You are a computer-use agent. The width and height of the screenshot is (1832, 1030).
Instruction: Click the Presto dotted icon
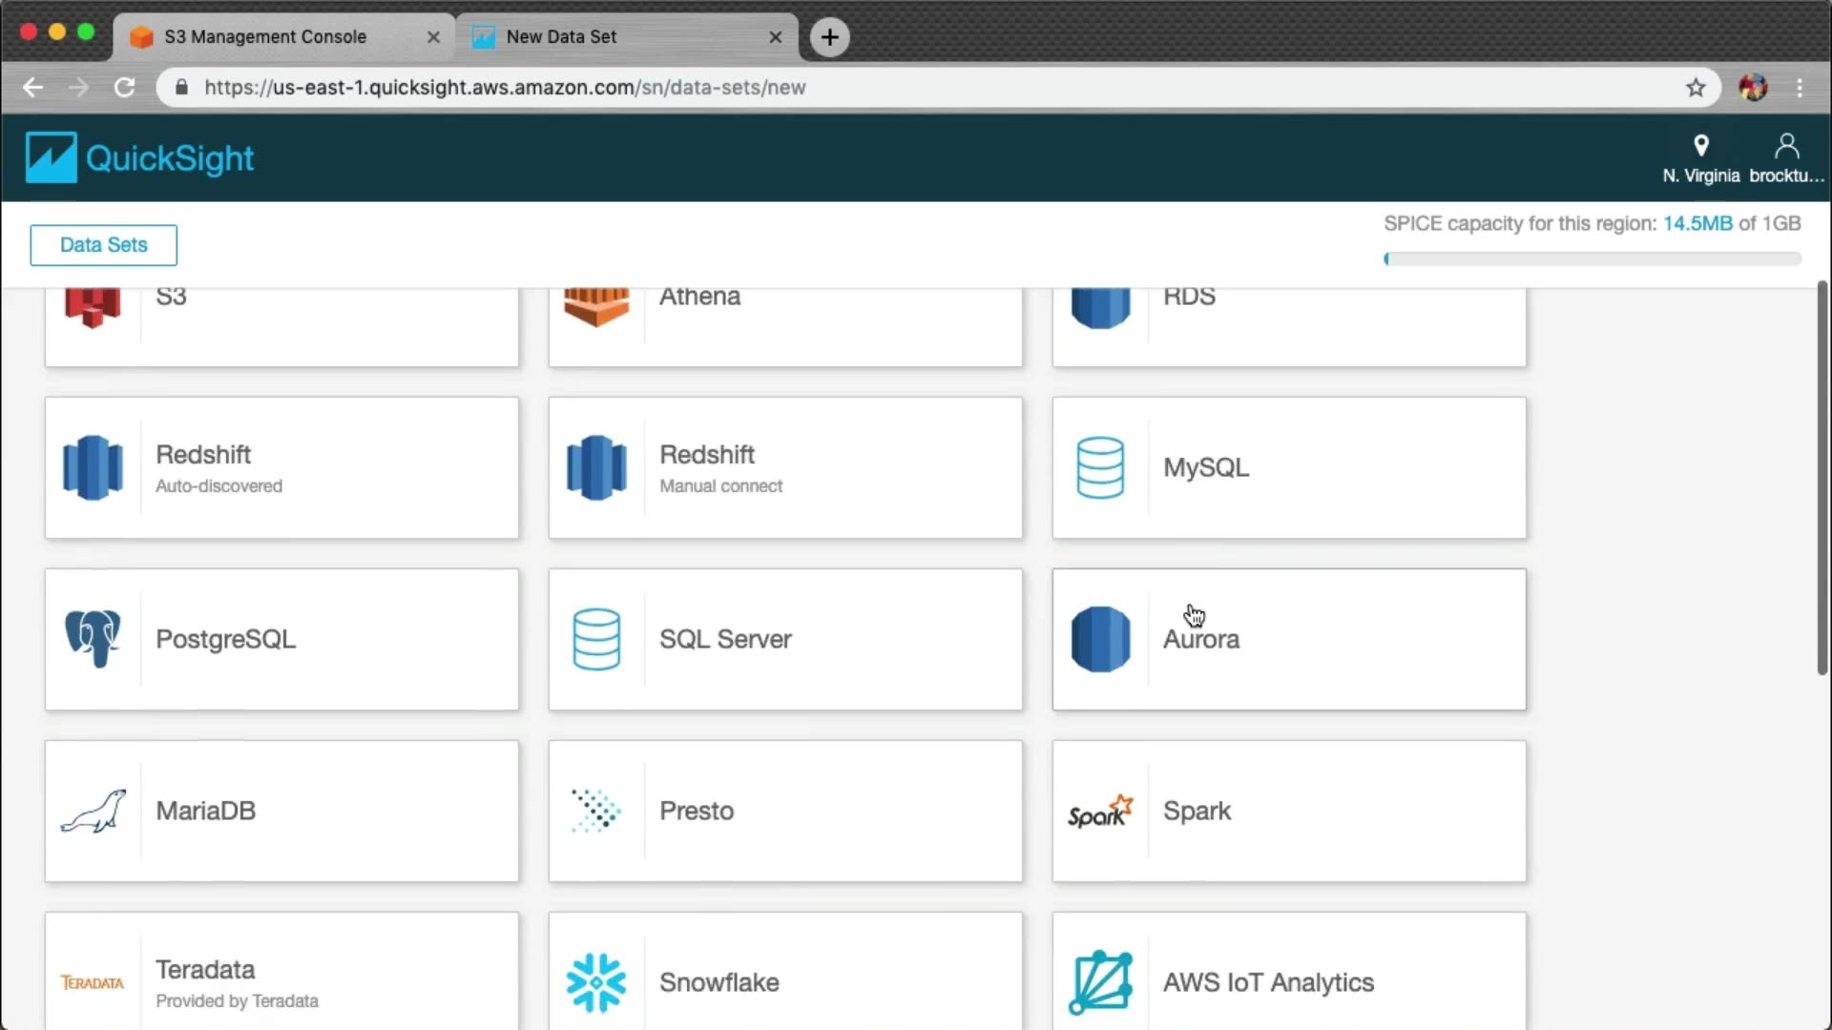tap(596, 812)
